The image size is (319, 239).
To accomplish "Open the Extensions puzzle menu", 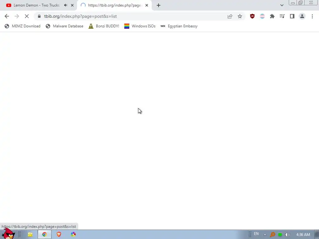I will [272, 16].
